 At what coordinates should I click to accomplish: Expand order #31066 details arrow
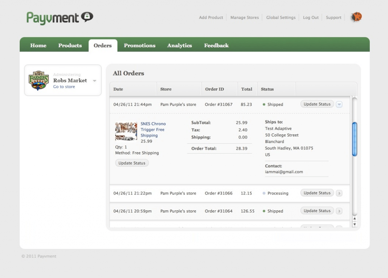(x=339, y=193)
